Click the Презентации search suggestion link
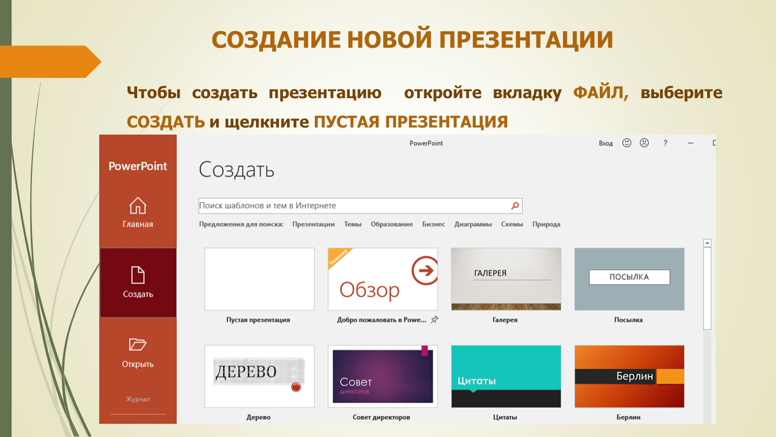This screenshot has height=437, width=776. (313, 224)
